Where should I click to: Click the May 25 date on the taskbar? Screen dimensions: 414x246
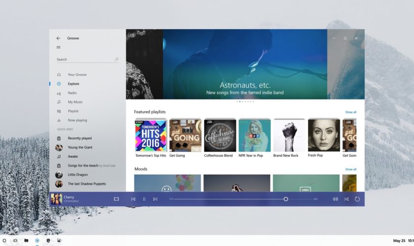point(399,241)
